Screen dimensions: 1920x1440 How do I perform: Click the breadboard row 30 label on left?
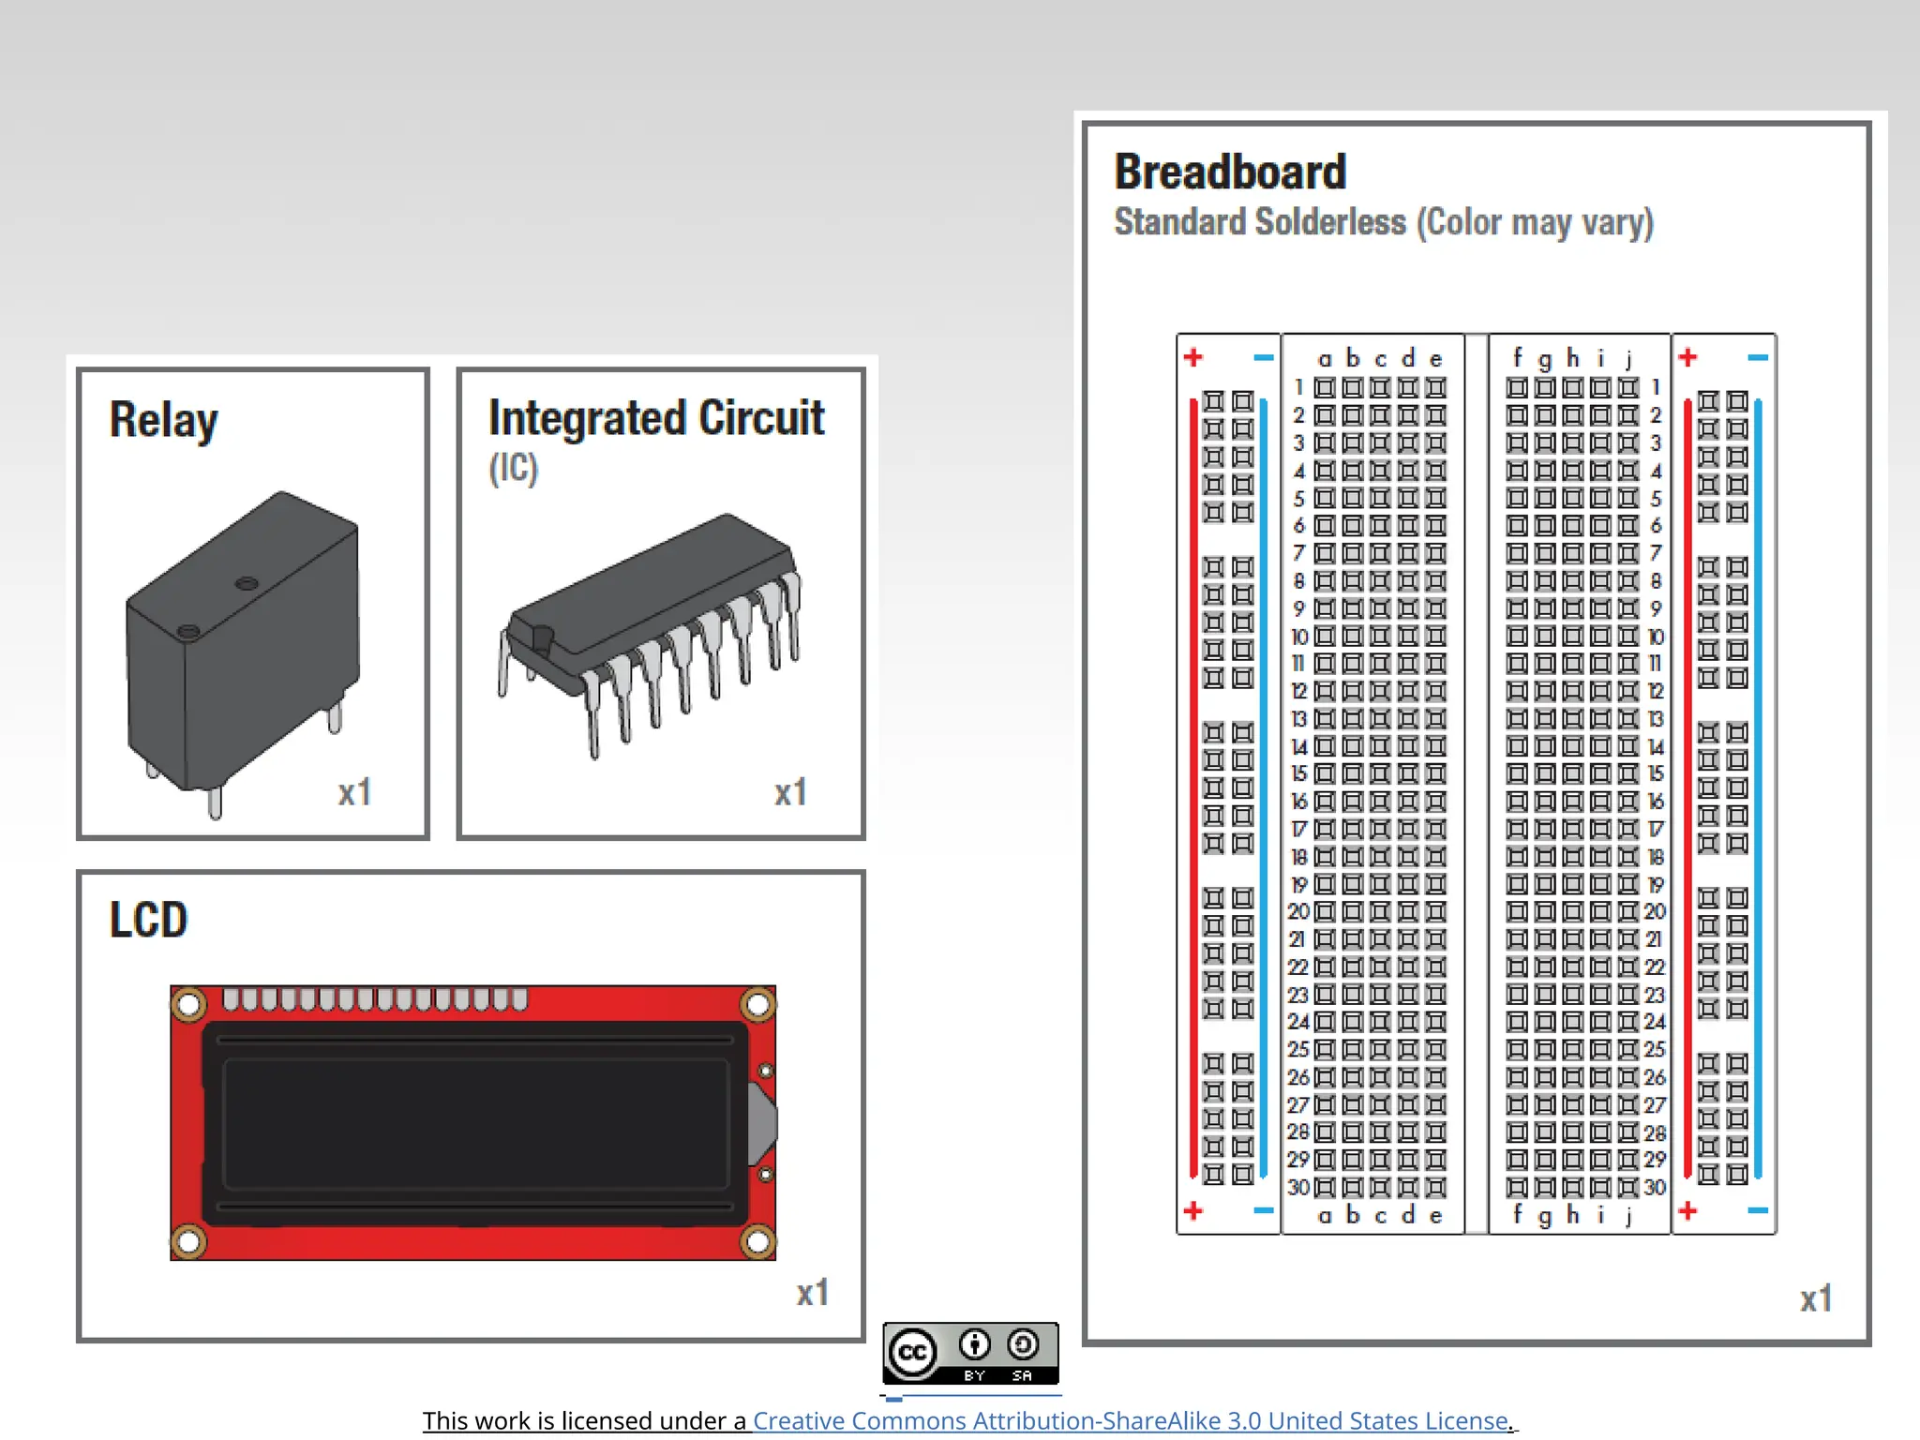(x=1297, y=1187)
